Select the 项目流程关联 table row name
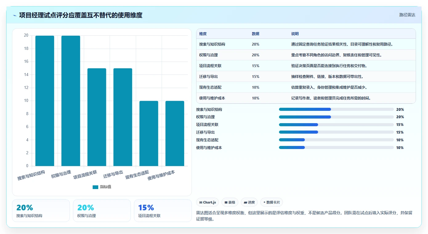The image size is (428, 234). tap(210, 66)
